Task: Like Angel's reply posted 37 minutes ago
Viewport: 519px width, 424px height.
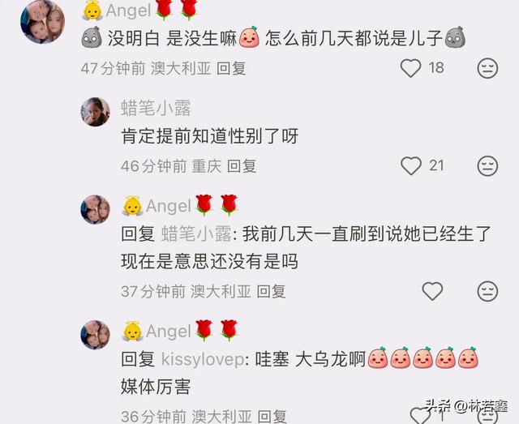Action: (432, 291)
